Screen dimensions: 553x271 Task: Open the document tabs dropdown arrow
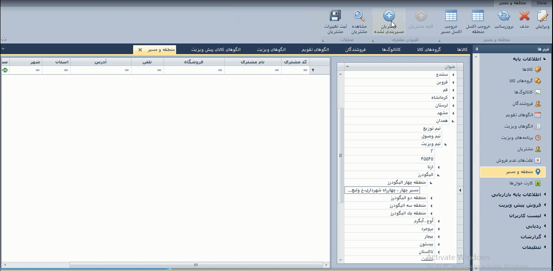tap(3, 49)
